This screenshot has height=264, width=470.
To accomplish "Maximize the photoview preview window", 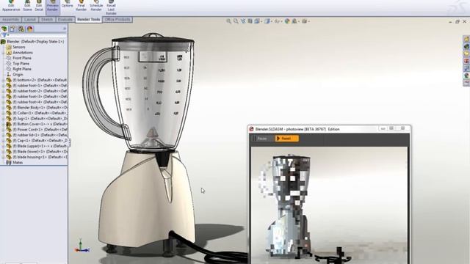I will point(391,128).
